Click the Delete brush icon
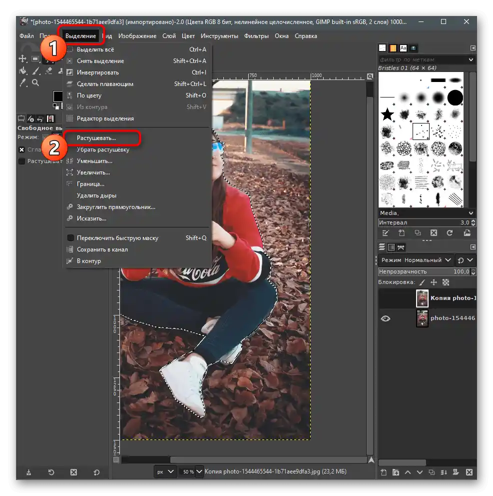Viewport: 493px width, 496px height. click(434, 233)
